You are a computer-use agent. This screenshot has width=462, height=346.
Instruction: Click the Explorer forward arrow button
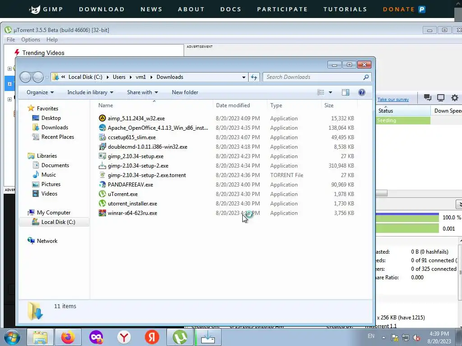38,77
